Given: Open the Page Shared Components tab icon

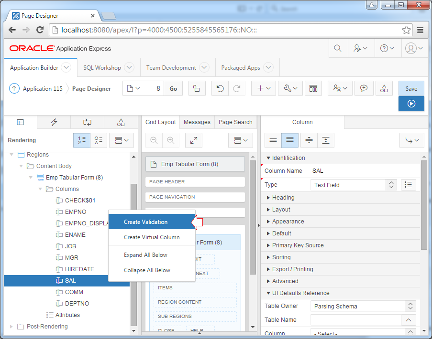Looking at the screenshot, I should (x=121, y=122).
